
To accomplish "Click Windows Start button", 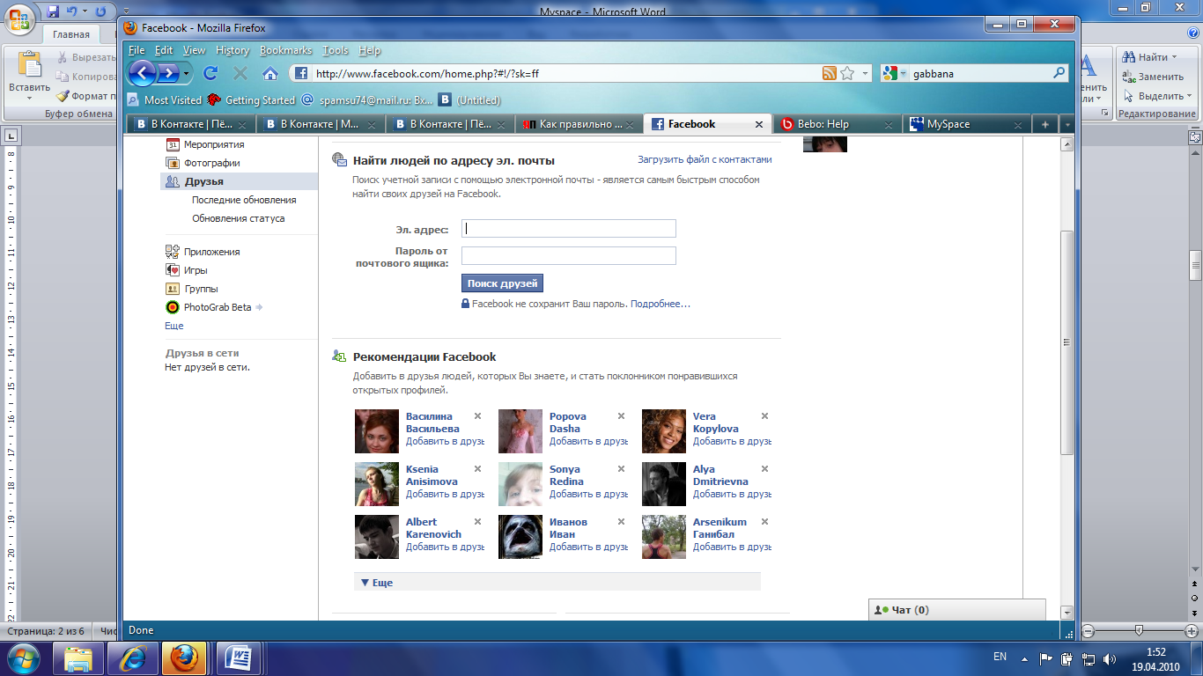I will (23, 658).
